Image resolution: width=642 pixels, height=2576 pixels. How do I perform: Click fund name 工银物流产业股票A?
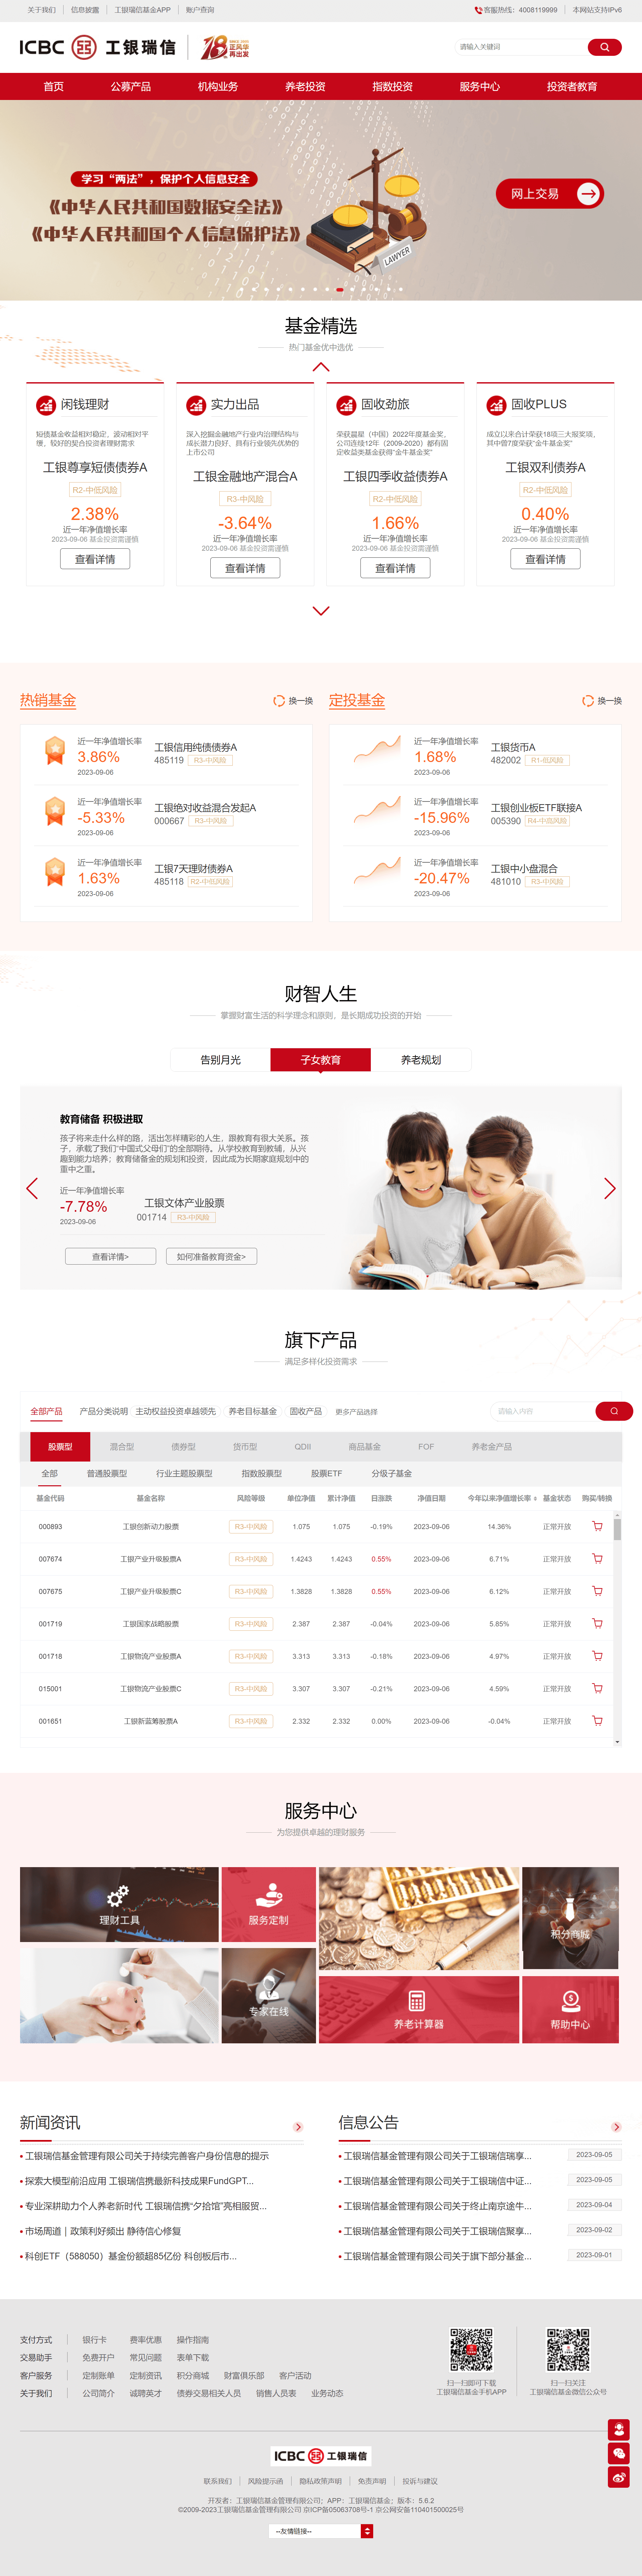click(151, 1656)
